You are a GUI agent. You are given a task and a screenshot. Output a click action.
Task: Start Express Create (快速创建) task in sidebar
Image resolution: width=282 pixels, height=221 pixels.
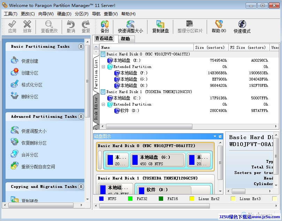click(14, 60)
